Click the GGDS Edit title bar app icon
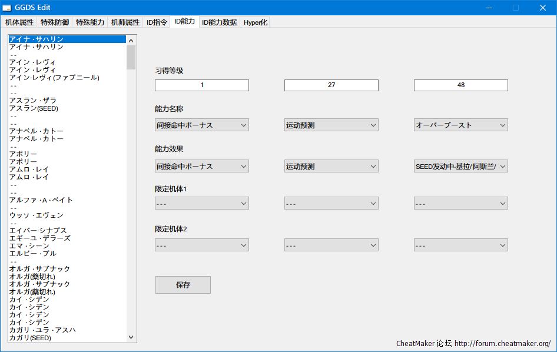Image resolution: width=557 pixels, height=352 pixels. (7, 8)
